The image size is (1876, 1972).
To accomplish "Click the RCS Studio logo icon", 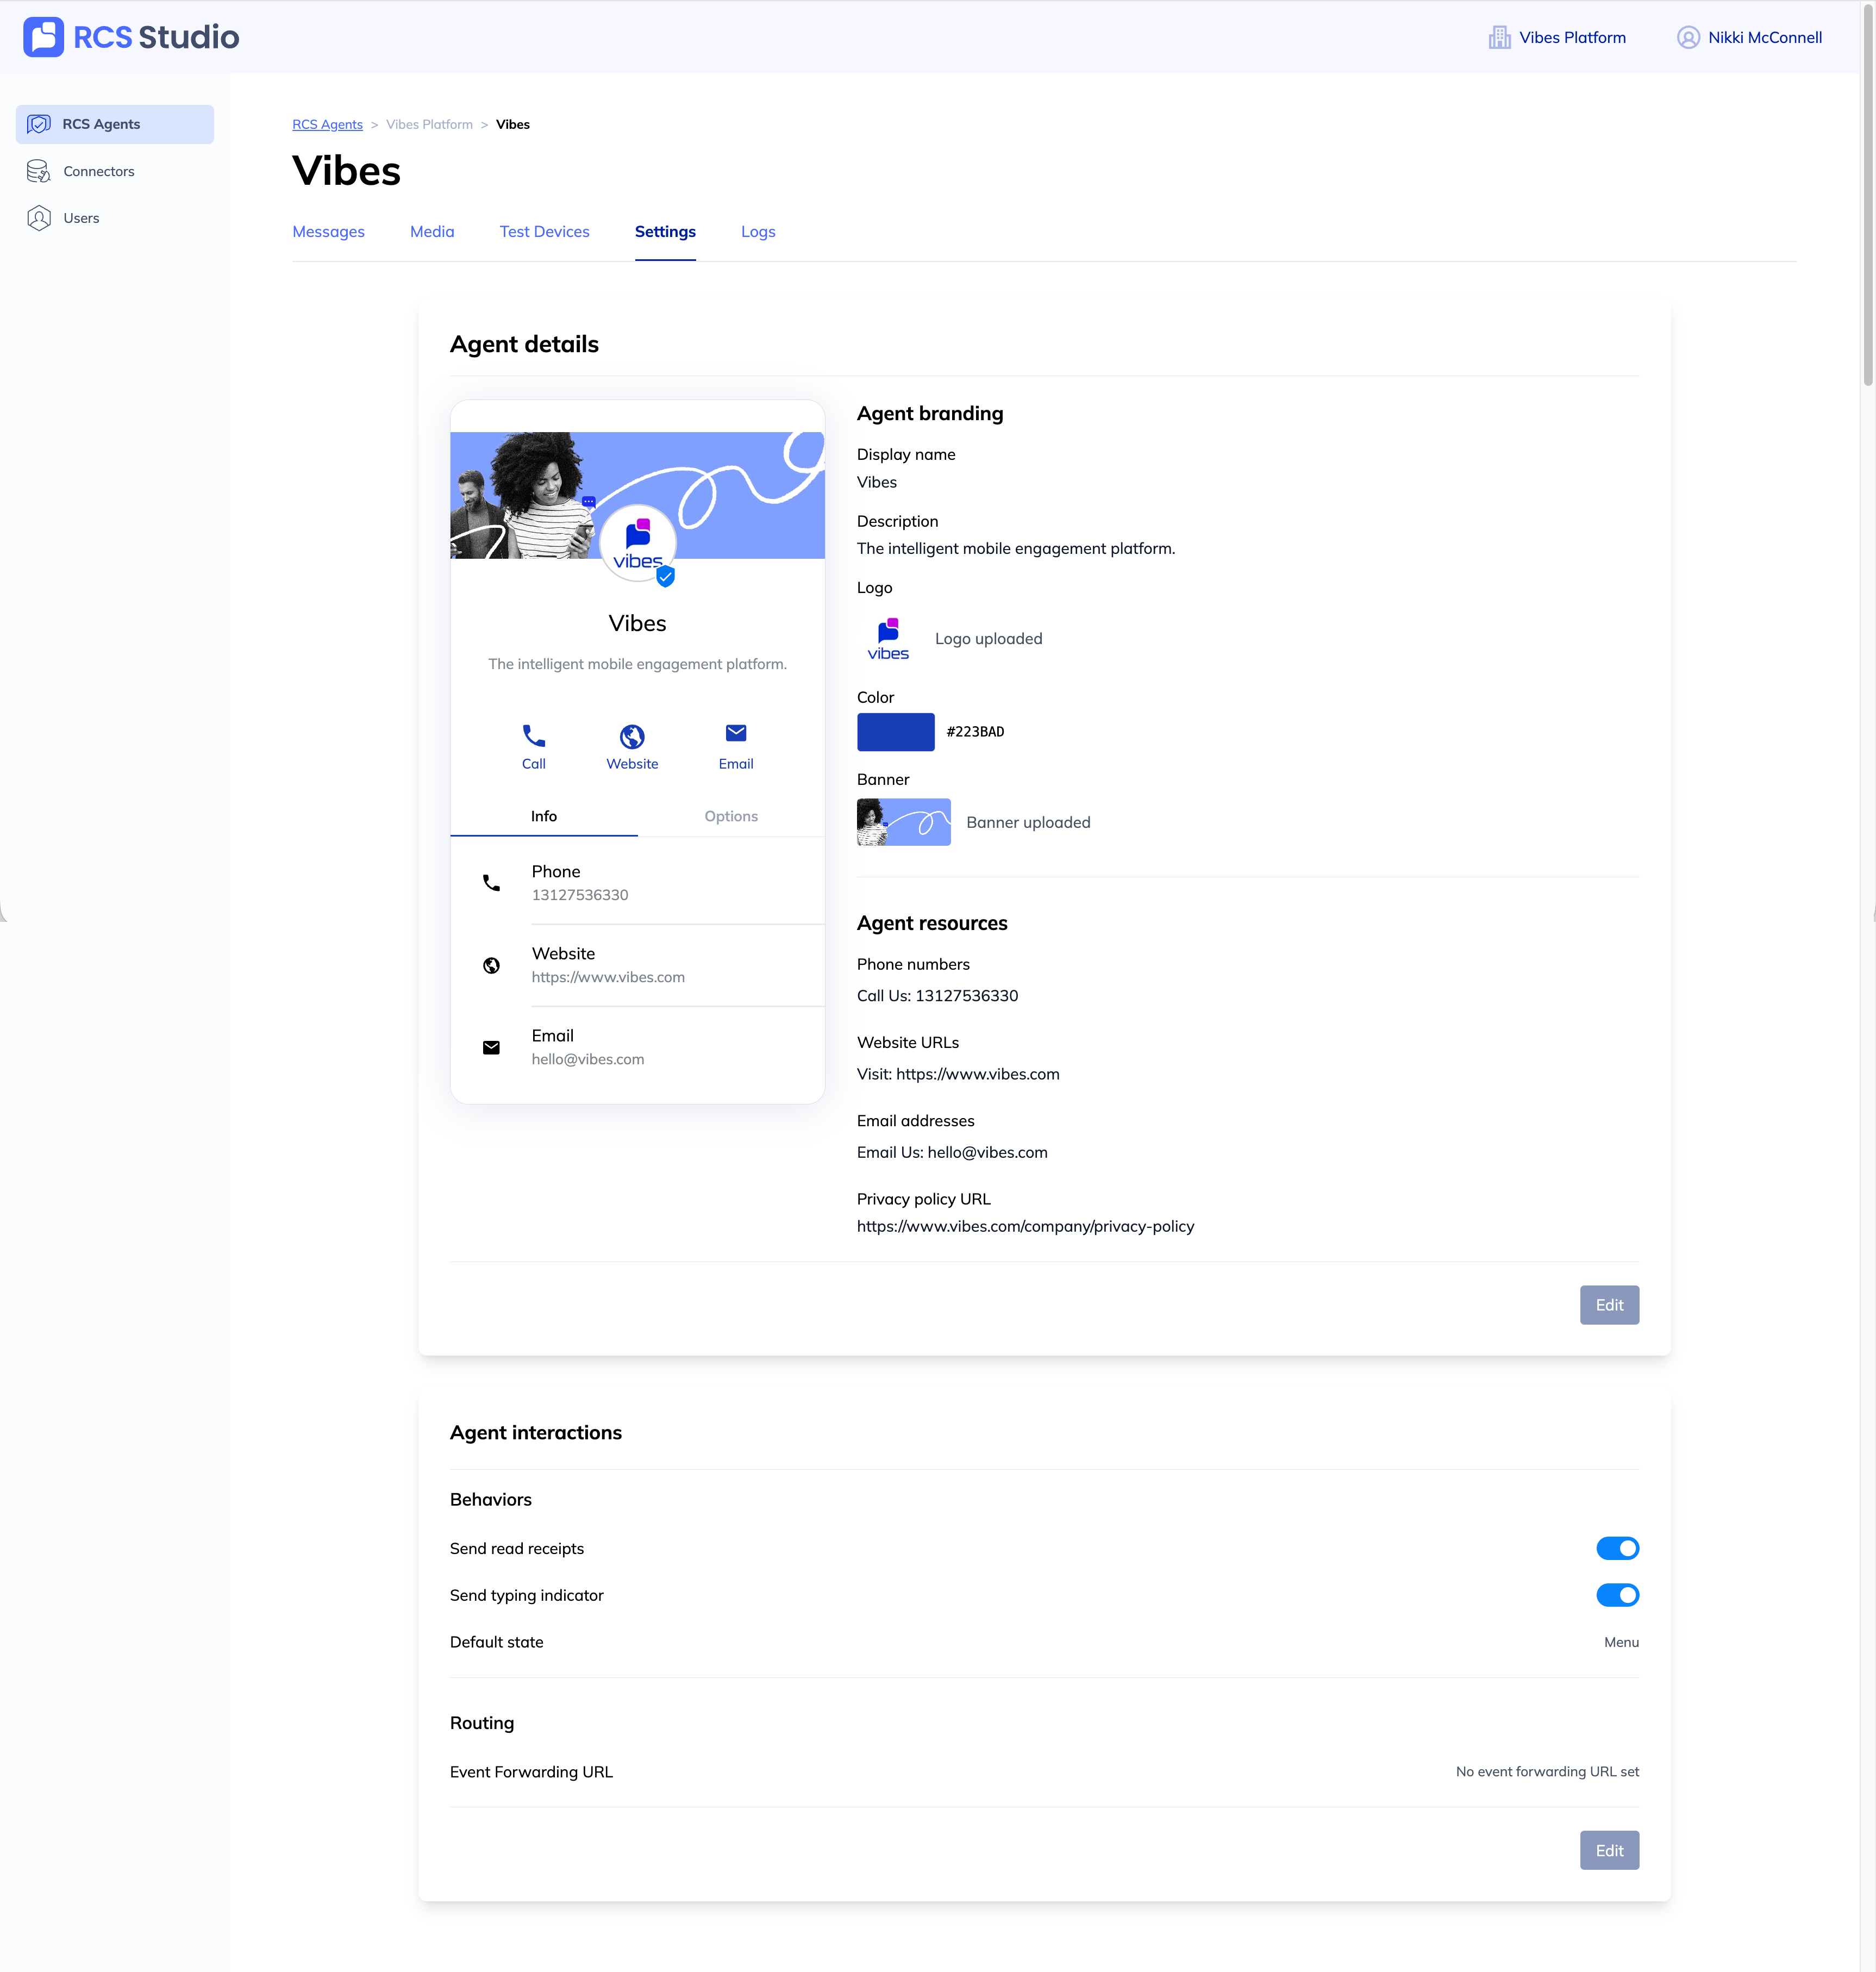I will click(43, 37).
